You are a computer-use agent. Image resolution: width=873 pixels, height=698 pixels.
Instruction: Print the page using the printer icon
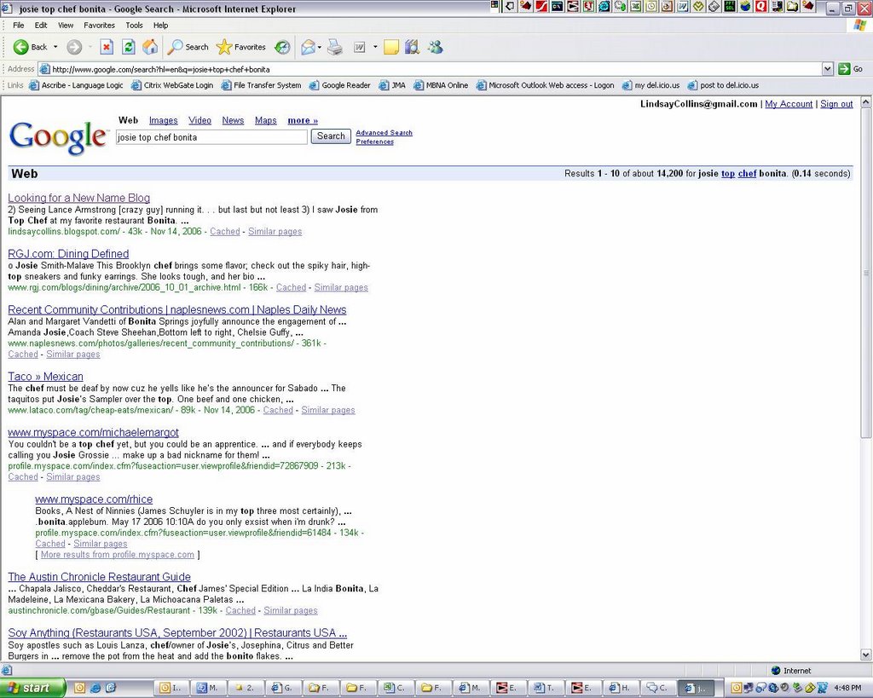click(x=335, y=48)
